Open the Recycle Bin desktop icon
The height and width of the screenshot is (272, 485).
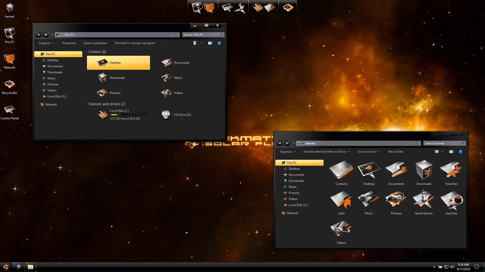[10, 86]
